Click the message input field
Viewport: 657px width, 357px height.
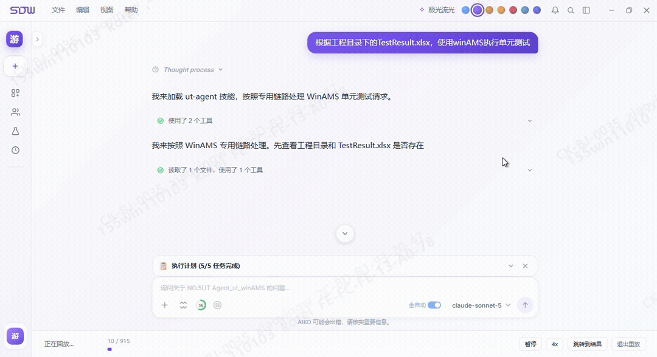coord(345,288)
